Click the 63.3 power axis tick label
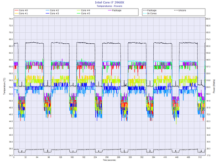 (x=208, y=121)
